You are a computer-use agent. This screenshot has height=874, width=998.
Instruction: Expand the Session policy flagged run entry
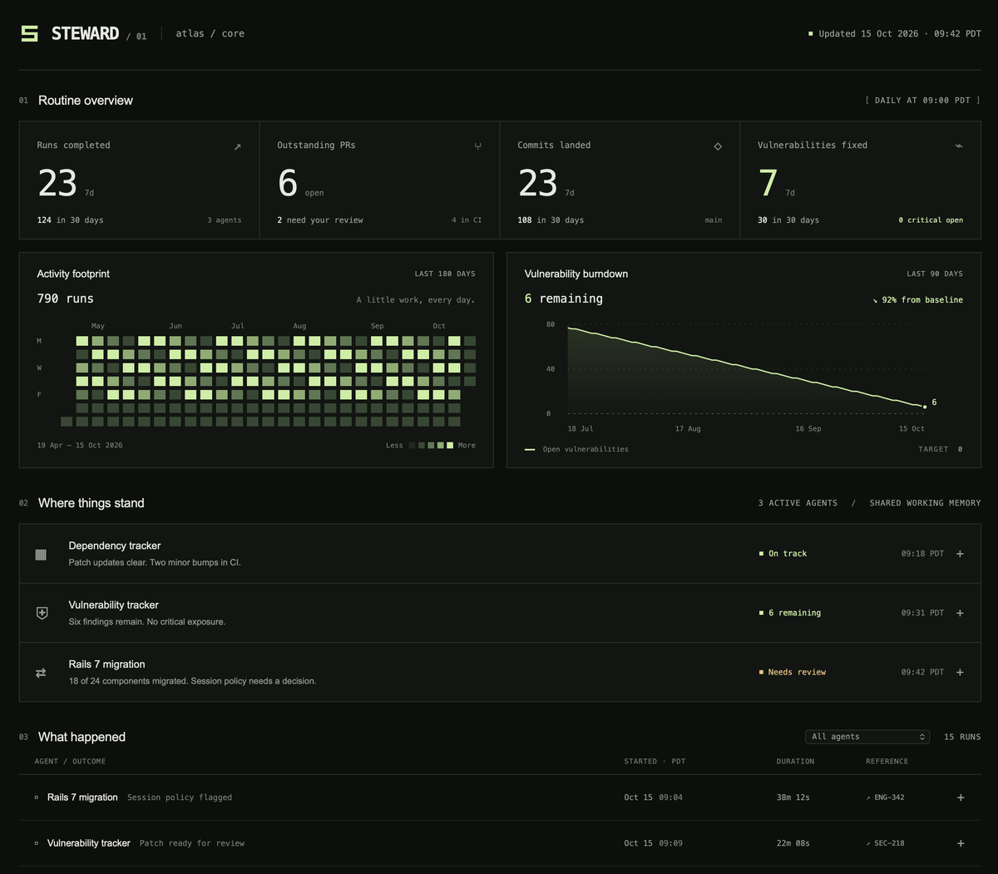coord(961,797)
